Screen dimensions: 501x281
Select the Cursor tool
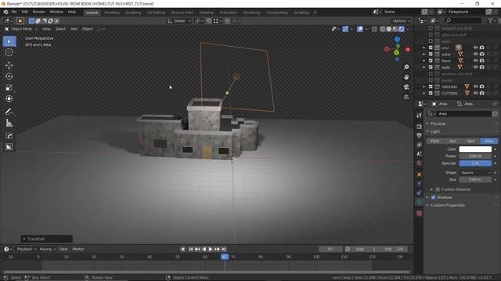(9, 52)
